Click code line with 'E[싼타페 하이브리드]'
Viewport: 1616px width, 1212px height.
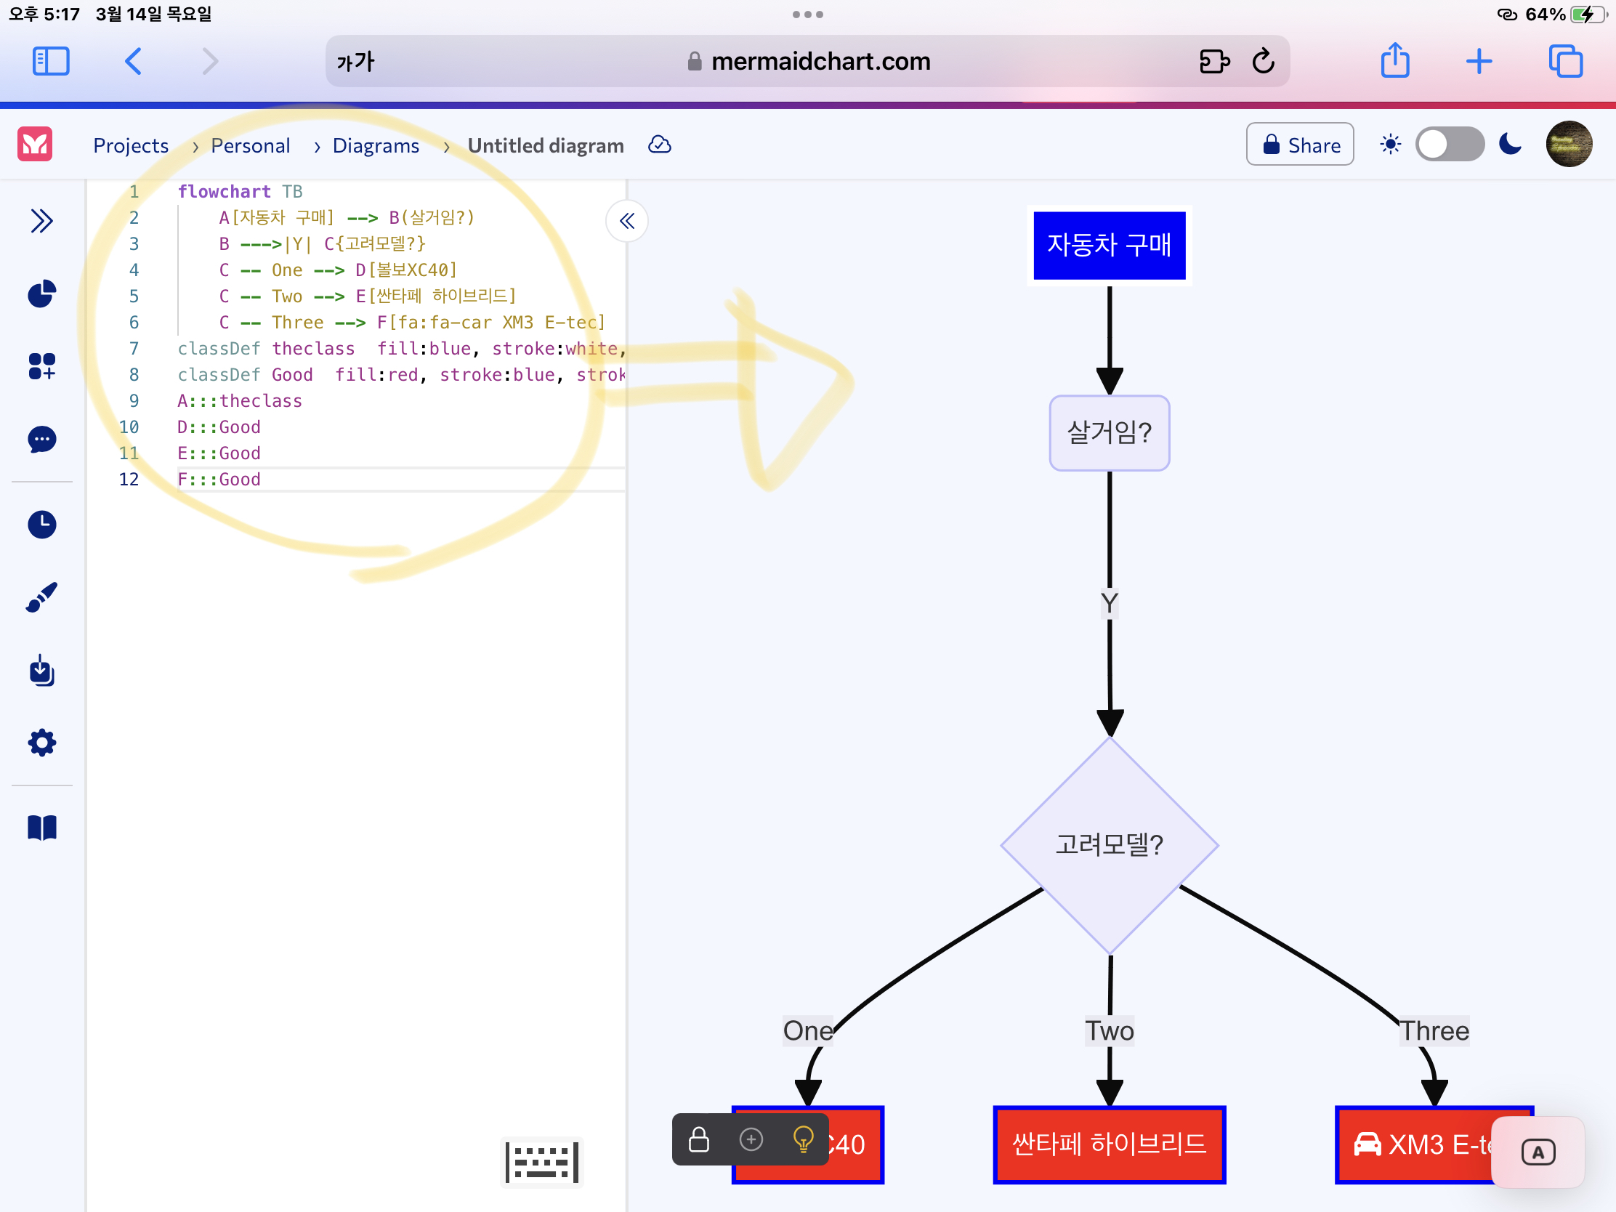point(368,296)
